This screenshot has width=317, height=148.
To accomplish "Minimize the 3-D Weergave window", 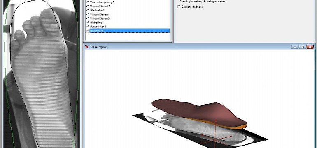I will click(295, 47).
